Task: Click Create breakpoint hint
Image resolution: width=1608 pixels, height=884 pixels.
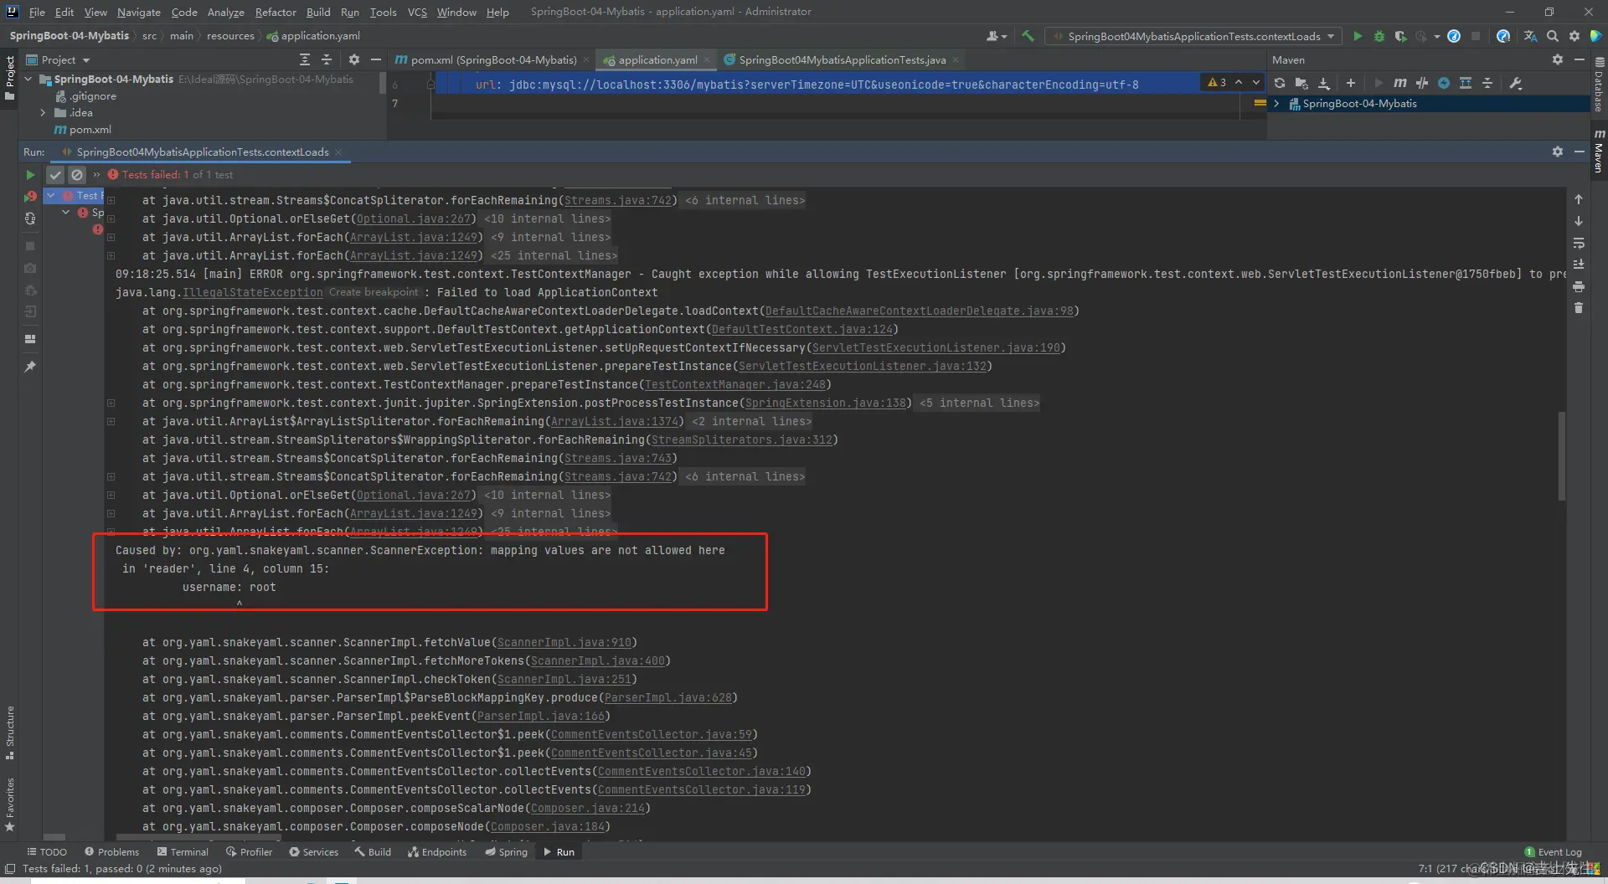Action: 374,292
